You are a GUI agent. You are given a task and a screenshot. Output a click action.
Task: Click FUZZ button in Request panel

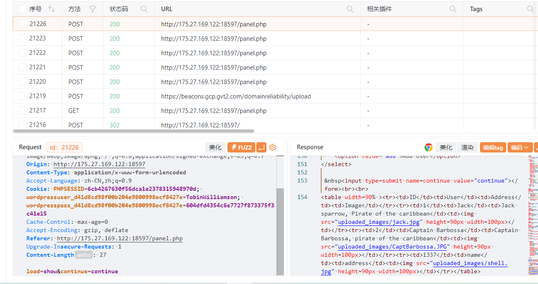pos(241,148)
